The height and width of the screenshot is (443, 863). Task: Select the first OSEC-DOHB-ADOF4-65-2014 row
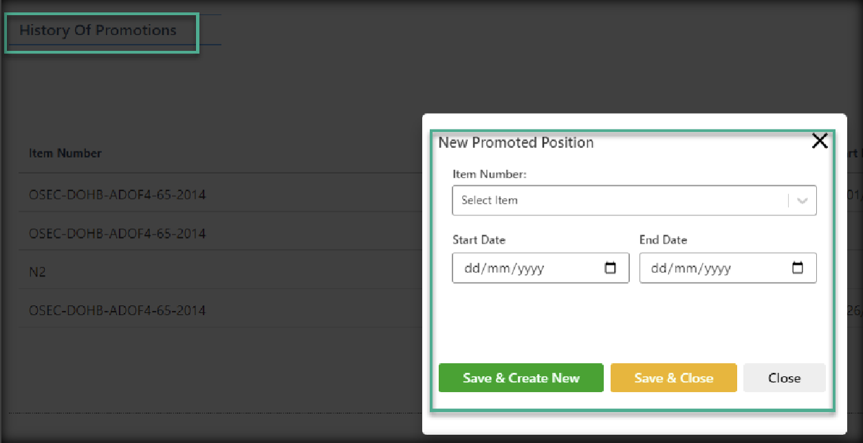point(117,195)
